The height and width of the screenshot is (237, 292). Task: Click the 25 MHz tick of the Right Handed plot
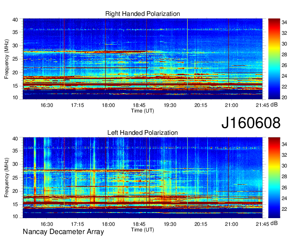coord(15,59)
